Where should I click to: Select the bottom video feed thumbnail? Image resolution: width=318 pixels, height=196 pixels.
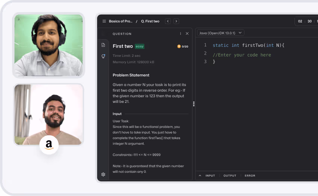tap(49, 114)
